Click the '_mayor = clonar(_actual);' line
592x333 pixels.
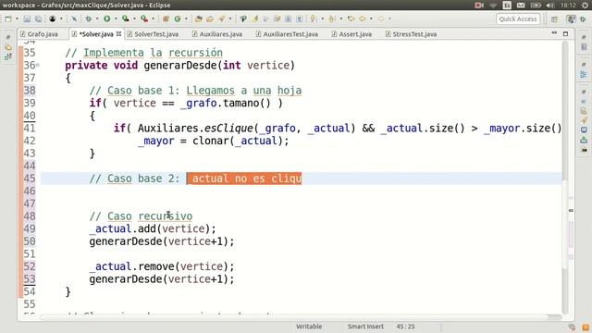click(x=214, y=141)
